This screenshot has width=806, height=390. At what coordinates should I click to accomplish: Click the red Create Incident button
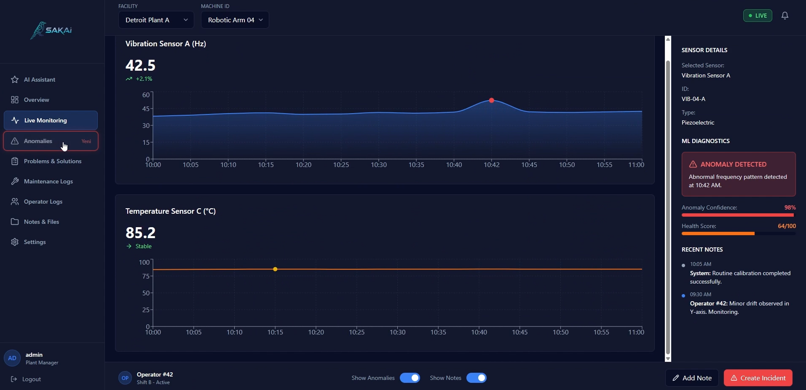click(x=758, y=378)
